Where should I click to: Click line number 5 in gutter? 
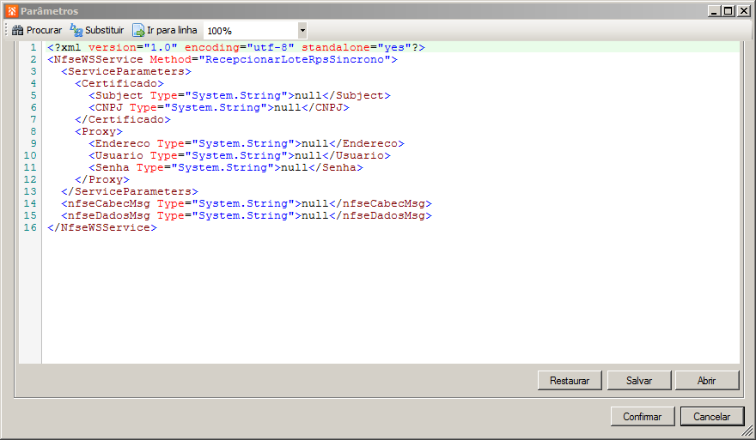(34, 95)
